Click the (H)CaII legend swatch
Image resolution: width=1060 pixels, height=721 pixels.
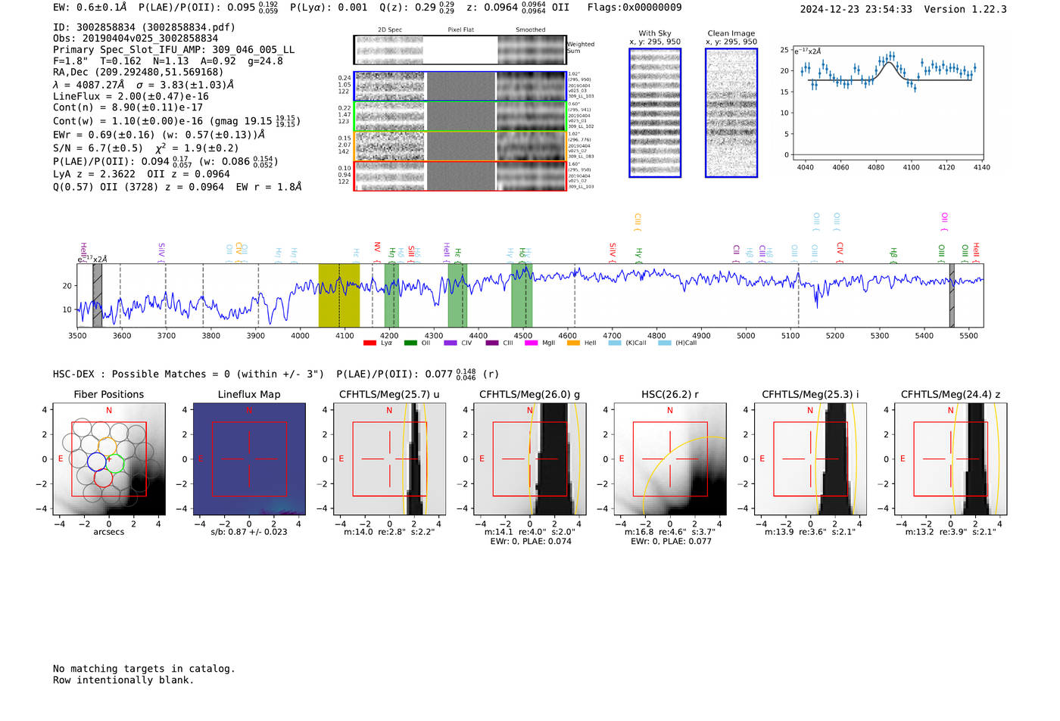tap(665, 343)
